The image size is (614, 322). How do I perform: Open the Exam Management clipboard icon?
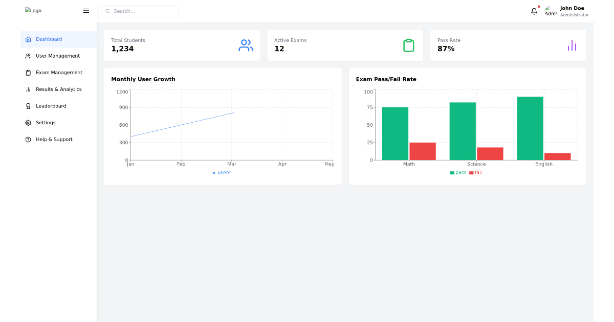(28, 72)
